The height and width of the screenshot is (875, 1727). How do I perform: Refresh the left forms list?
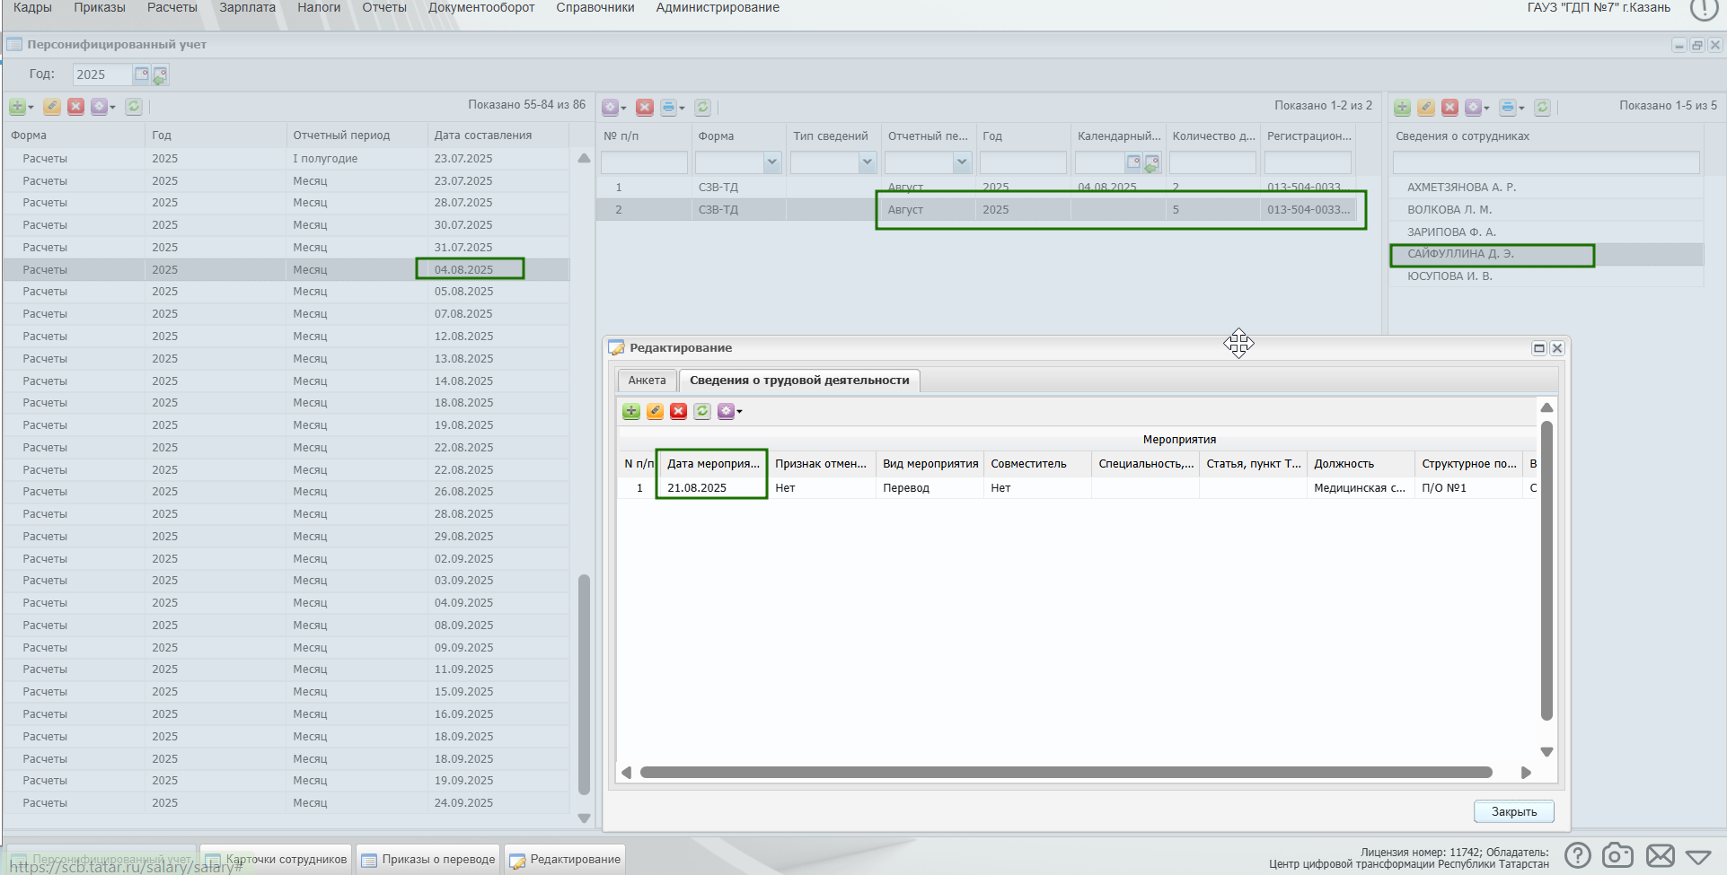coord(134,107)
